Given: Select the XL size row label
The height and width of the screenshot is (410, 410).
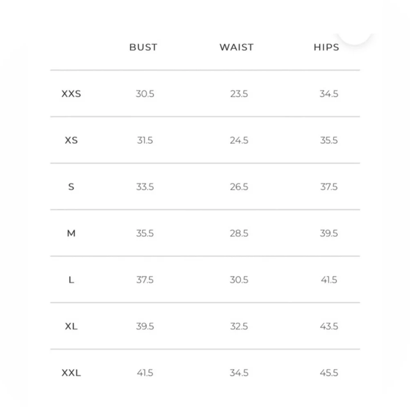Looking at the screenshot, I should click(x=71, y=326).
